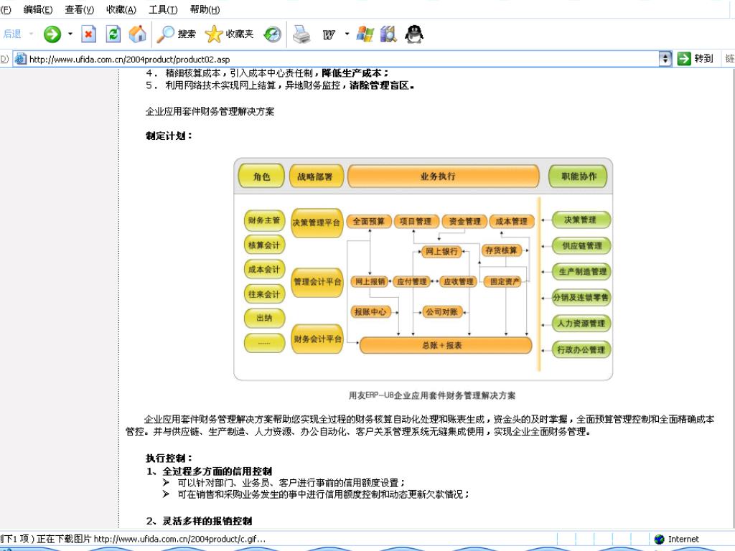This screenshot has height=551, width=735.
Task: Click the 项目管理 box
Action: [x=416, y=221]
